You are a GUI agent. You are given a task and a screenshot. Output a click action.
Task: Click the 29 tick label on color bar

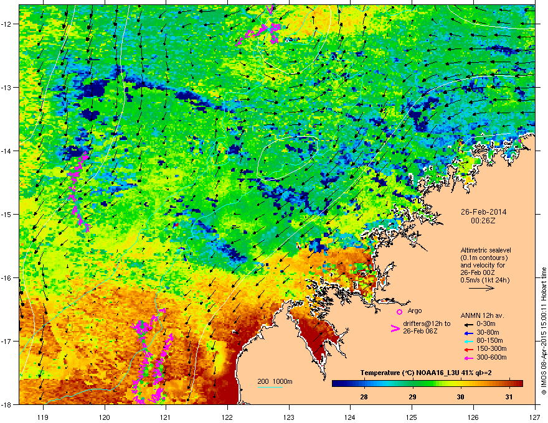coord(412,397)
